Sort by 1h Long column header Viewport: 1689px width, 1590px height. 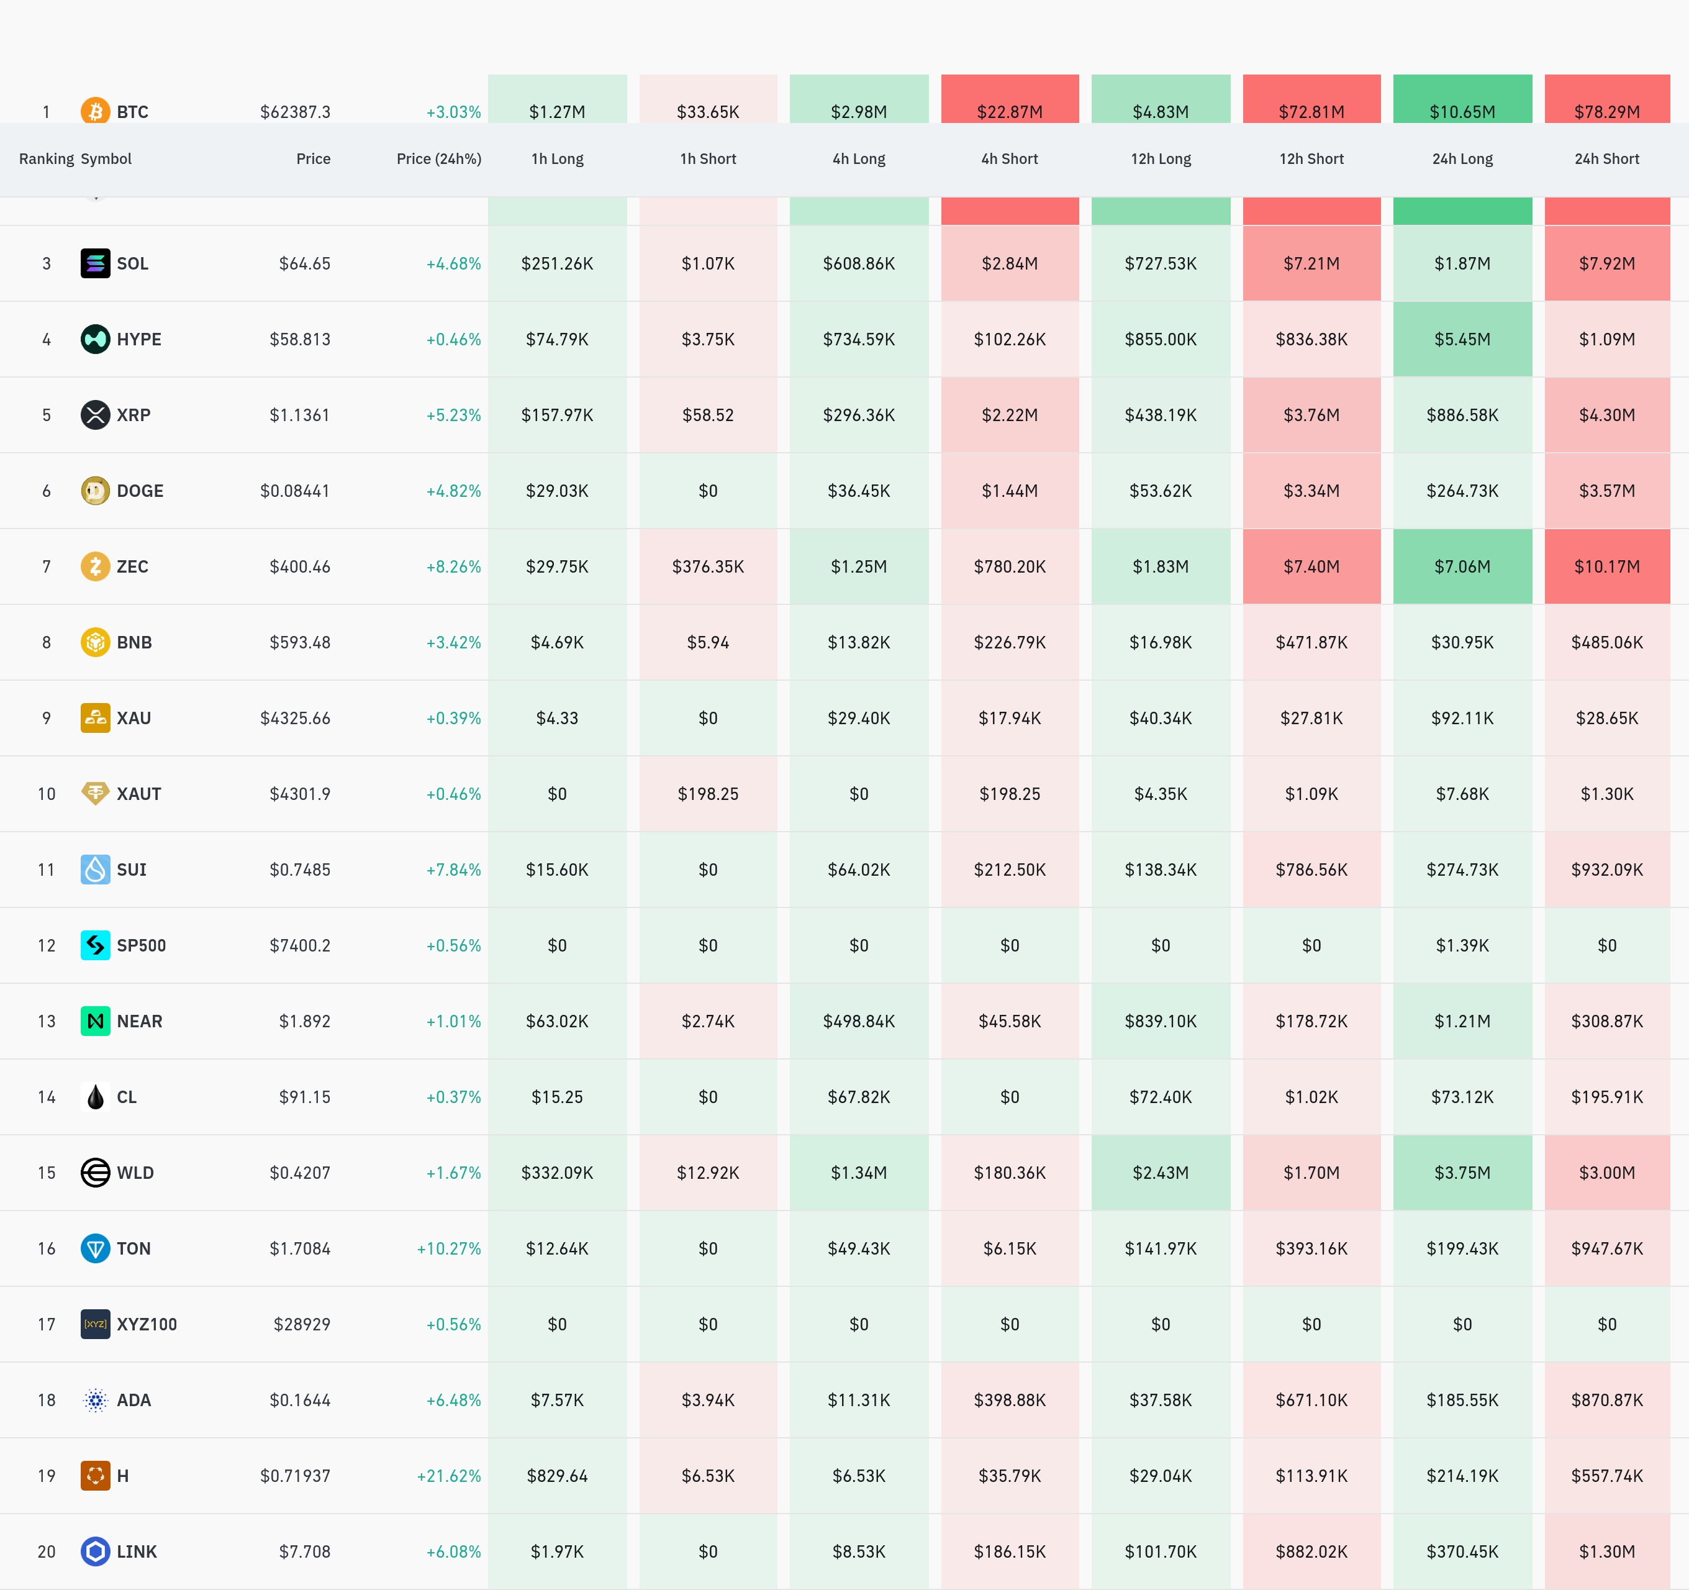558,159
